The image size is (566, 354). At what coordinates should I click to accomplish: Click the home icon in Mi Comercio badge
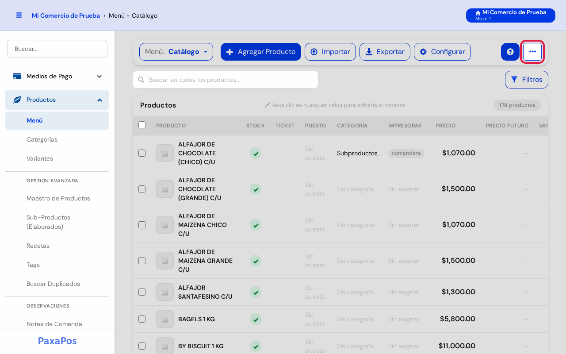[478, 13]
